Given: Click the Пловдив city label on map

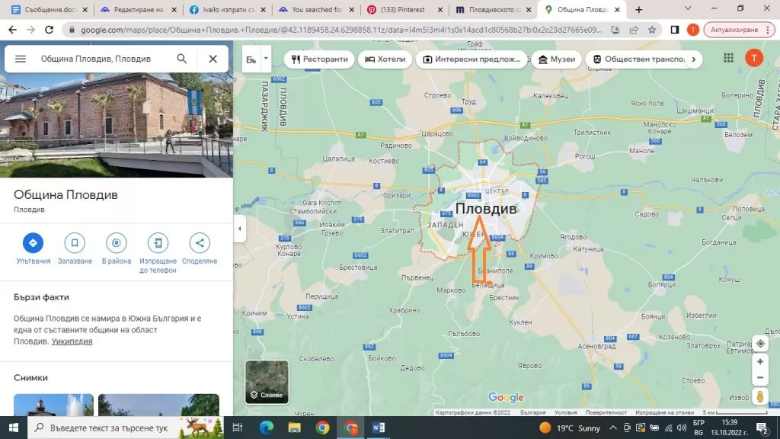Looking at the screenshot, I should point(485,209).
